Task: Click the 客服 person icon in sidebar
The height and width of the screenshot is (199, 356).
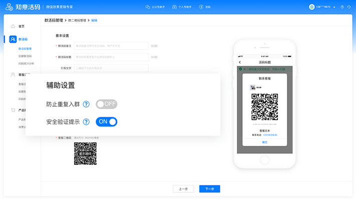Action: [13, 75]
